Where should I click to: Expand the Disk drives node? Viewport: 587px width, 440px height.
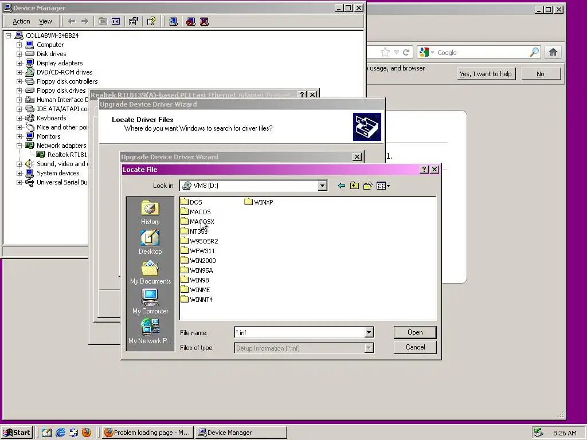click(x=19, y=54)
